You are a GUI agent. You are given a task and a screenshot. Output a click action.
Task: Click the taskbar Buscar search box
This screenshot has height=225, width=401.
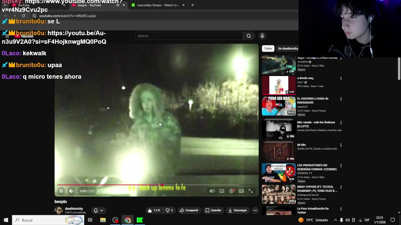click(x=48, y=220)
